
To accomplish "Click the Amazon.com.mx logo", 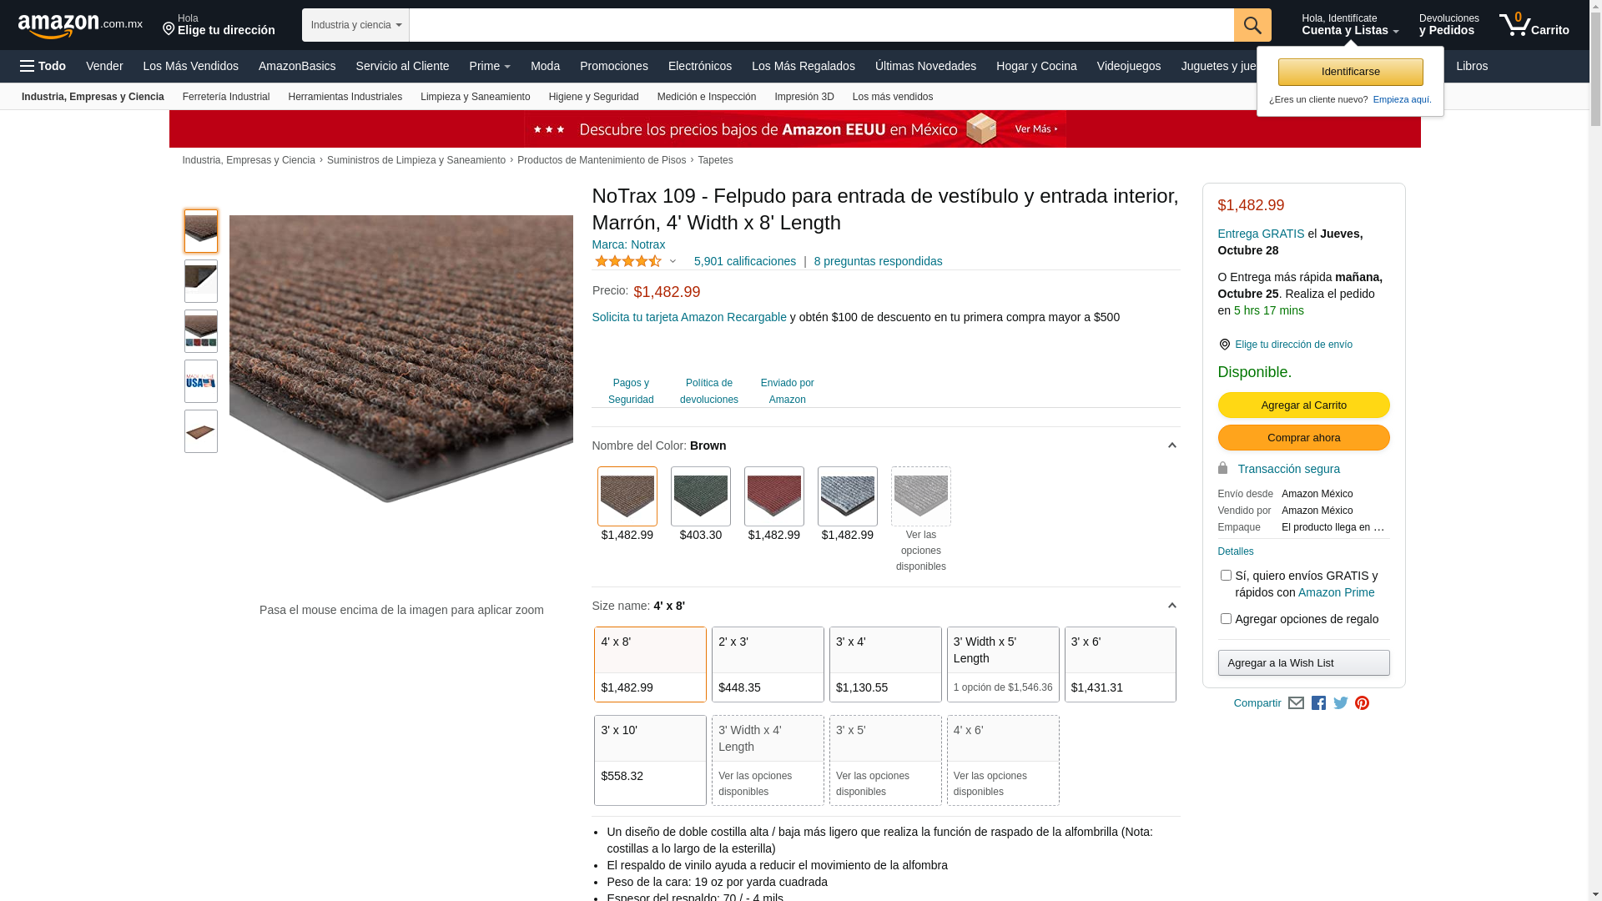I will (80, 25).
